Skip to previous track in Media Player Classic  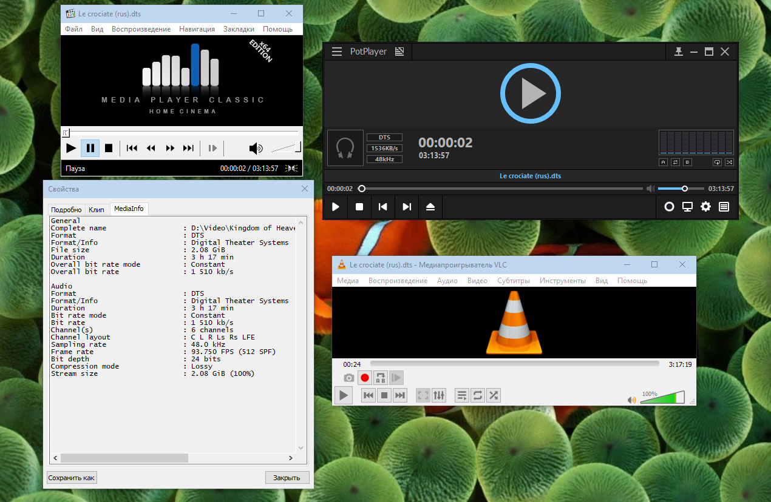[132, 148]
